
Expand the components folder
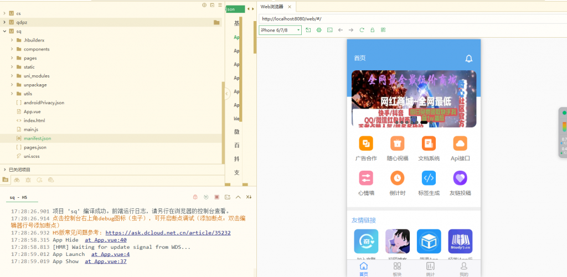click(12, 49)
